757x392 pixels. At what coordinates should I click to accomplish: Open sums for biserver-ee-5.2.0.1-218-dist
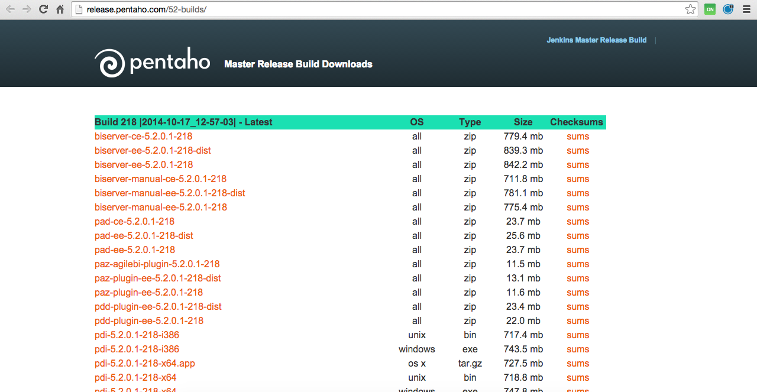[x=578, y=151]
